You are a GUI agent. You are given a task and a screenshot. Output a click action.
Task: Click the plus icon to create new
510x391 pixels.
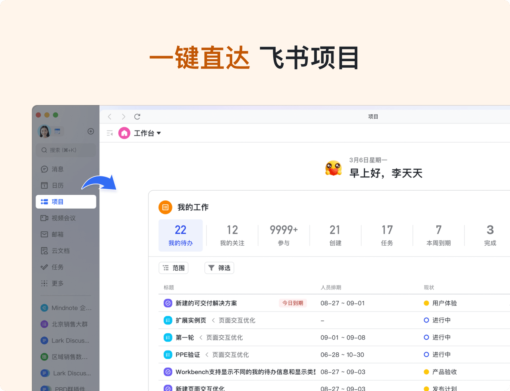coord(91,131)
